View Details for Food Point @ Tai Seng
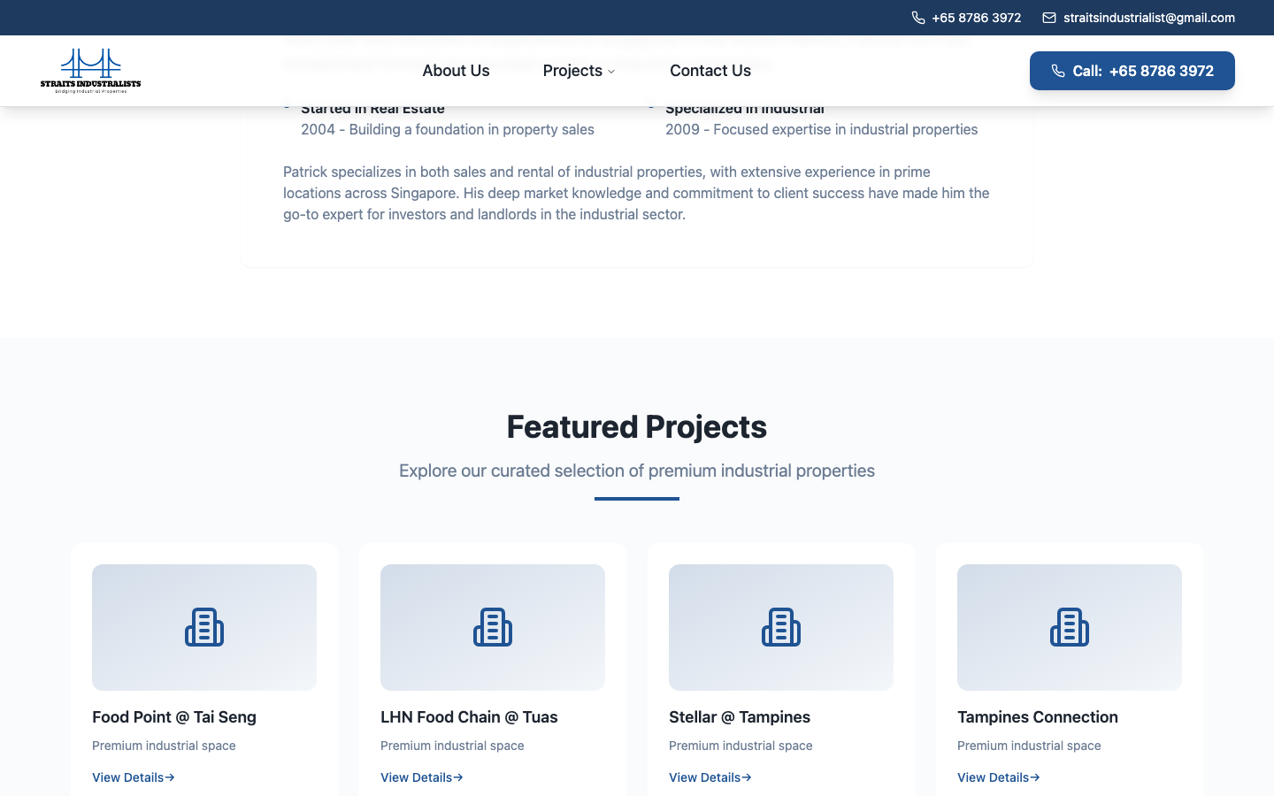Image resolution: width=1274 pixels, height=796 pixels. click(x=134, y=777)
